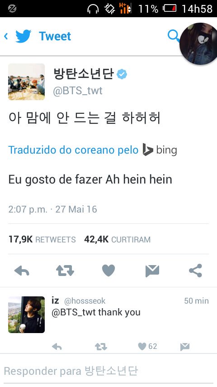217x387 pixels.
Task: Like iz's reply showing 62 likes
Action: 147,346
